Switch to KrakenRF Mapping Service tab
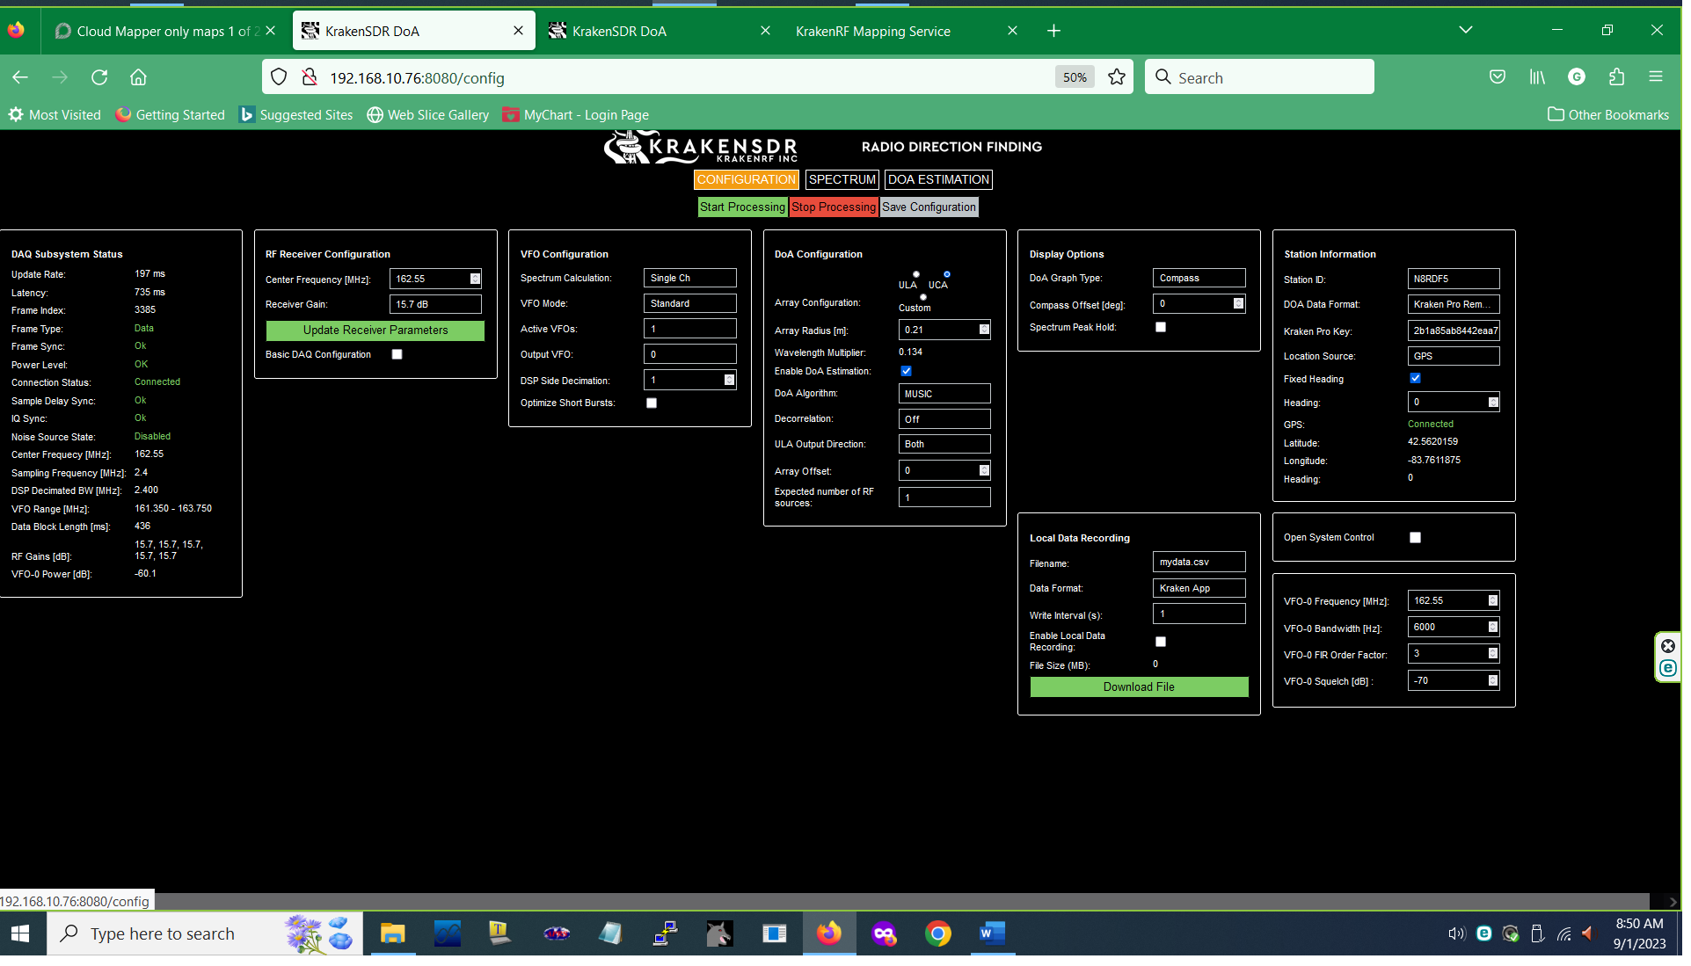The image size is (1691, 966). click(x=906, y=31)
